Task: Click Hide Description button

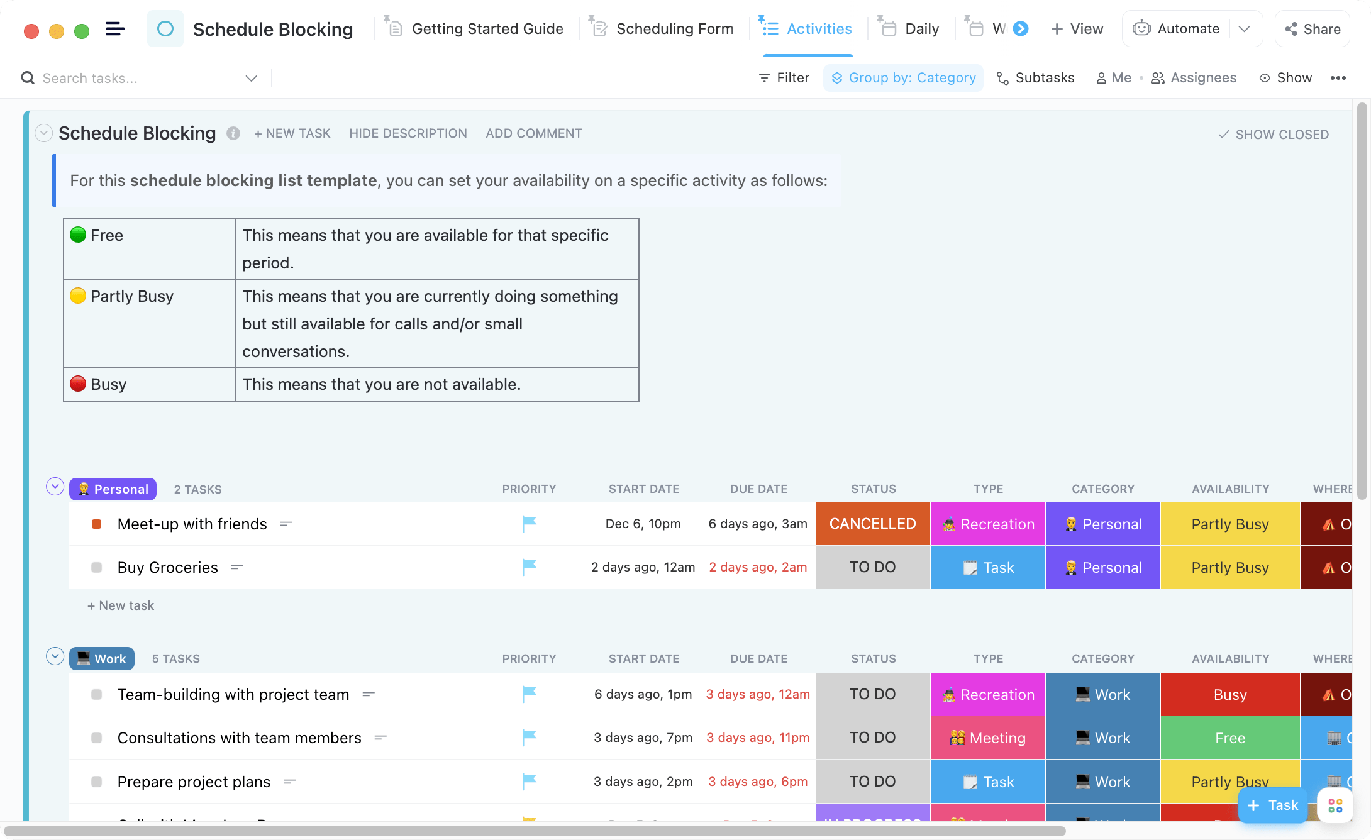Action: (406, 133)
